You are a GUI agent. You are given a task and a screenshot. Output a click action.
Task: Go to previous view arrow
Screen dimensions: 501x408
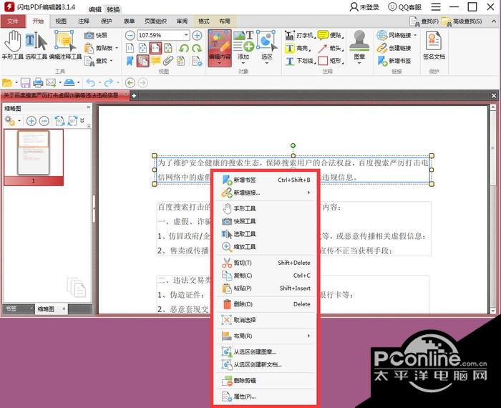[130, 83]
